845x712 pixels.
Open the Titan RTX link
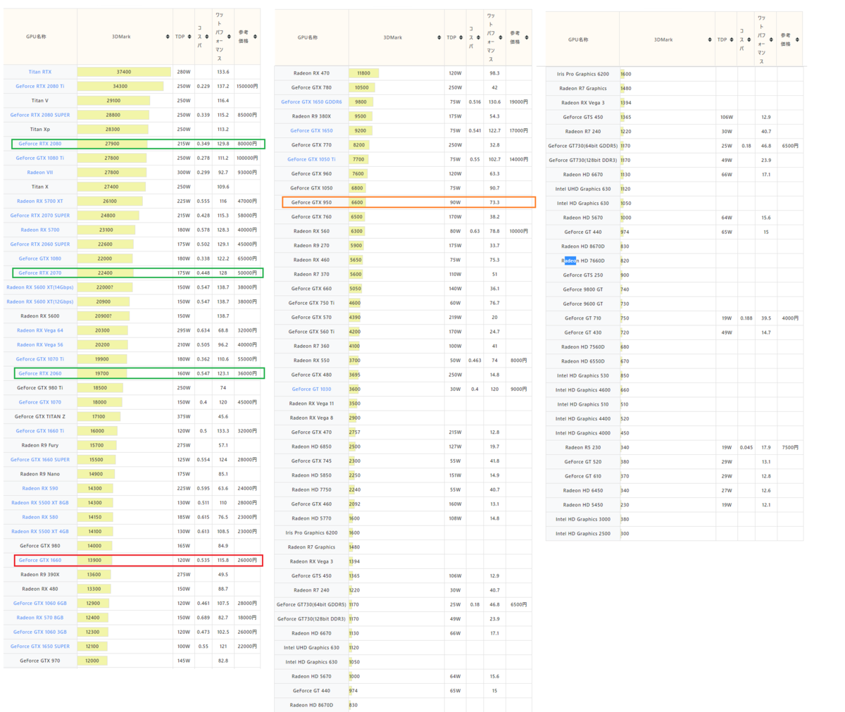pos(40,72)
